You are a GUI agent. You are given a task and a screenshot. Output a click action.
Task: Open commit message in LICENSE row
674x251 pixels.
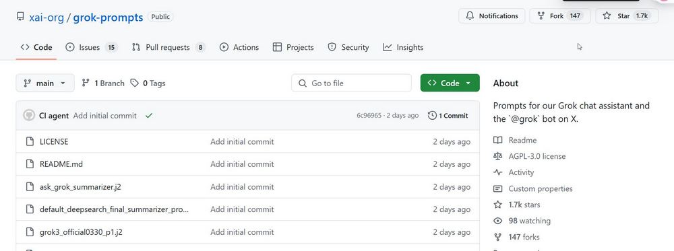click(242, 141)
